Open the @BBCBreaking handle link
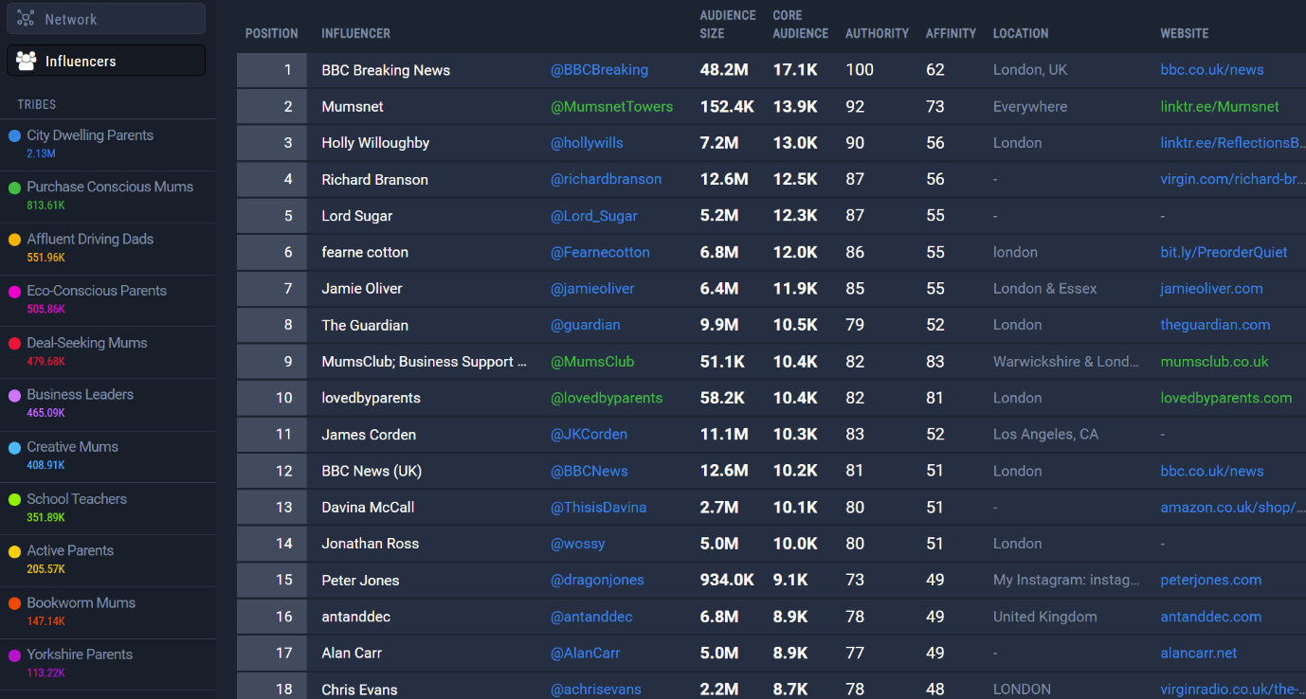Viewport: 1306px width, 699px height. [599, 70]
